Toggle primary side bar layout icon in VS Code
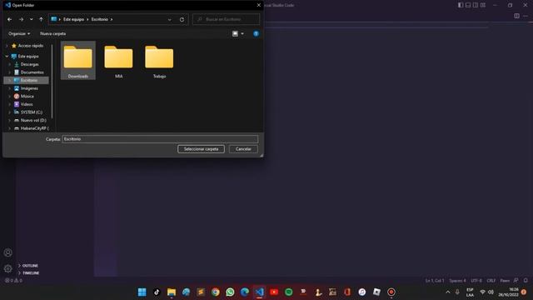The image size is (533, 300). click(x=461, y=5)
